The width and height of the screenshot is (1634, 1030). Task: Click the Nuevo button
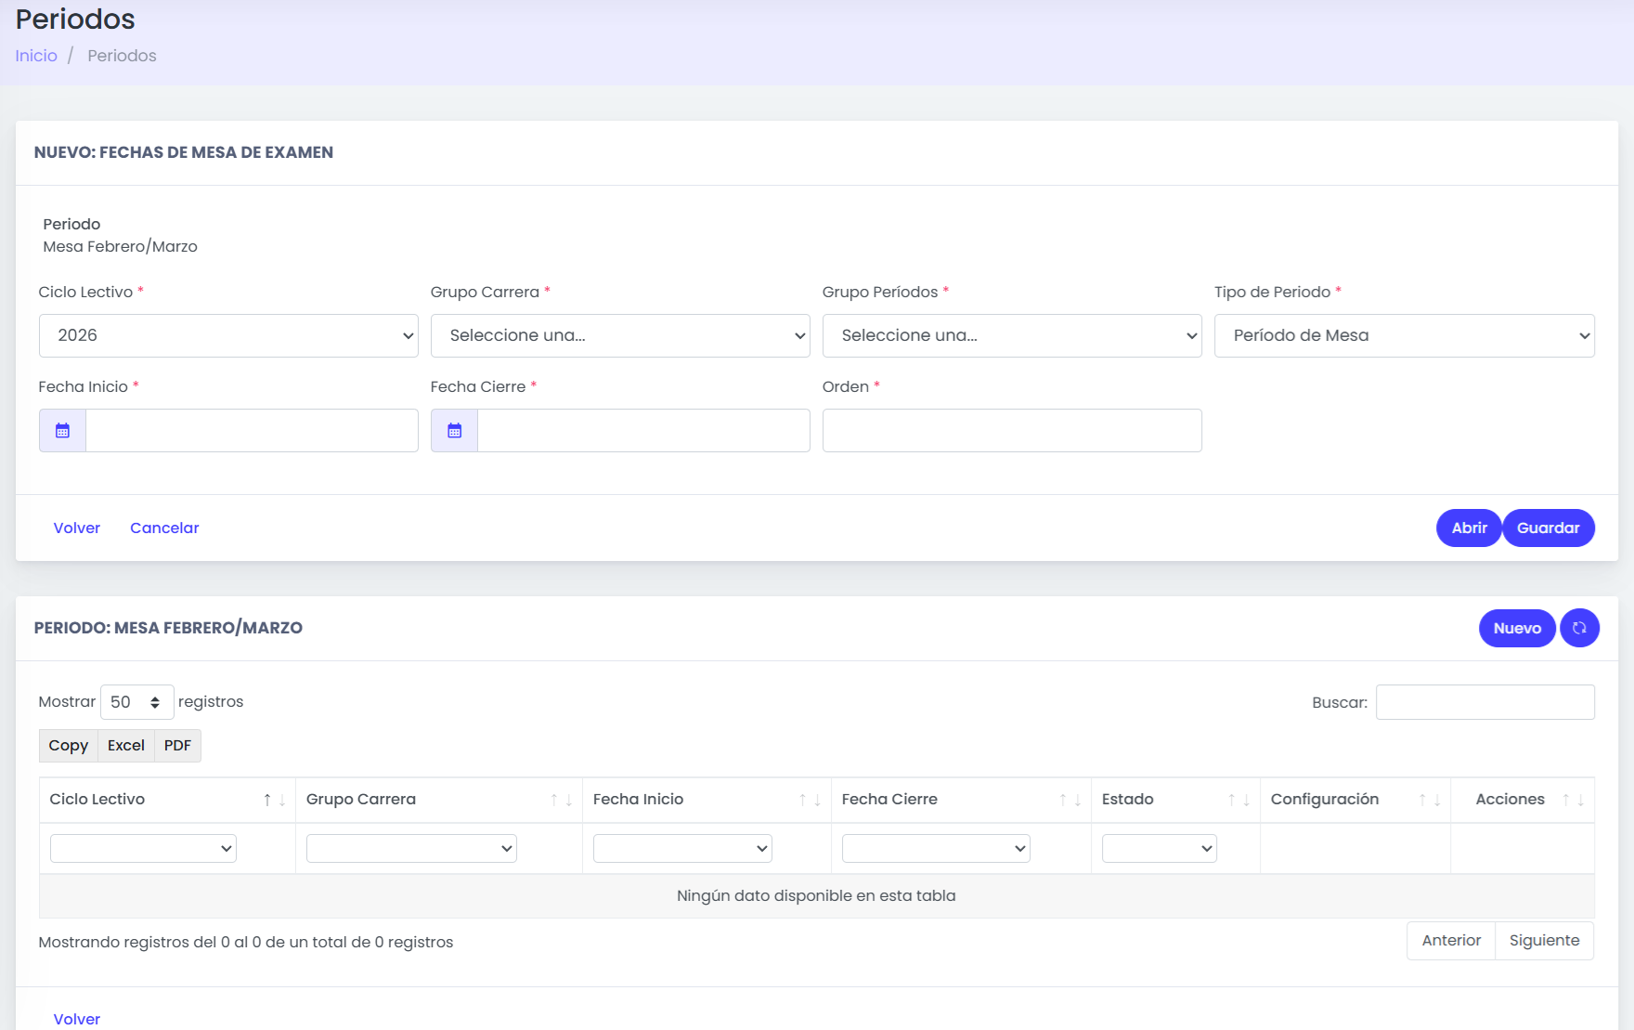1517,628
